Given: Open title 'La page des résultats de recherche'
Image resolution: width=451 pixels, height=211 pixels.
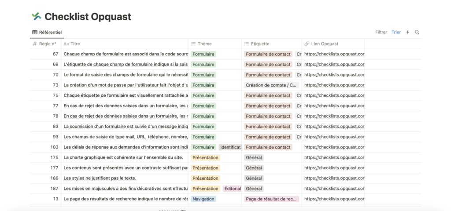Looking at the screenshot, I should coord(126,199).
